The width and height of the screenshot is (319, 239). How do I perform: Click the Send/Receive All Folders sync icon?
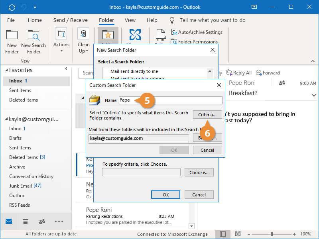12,8
